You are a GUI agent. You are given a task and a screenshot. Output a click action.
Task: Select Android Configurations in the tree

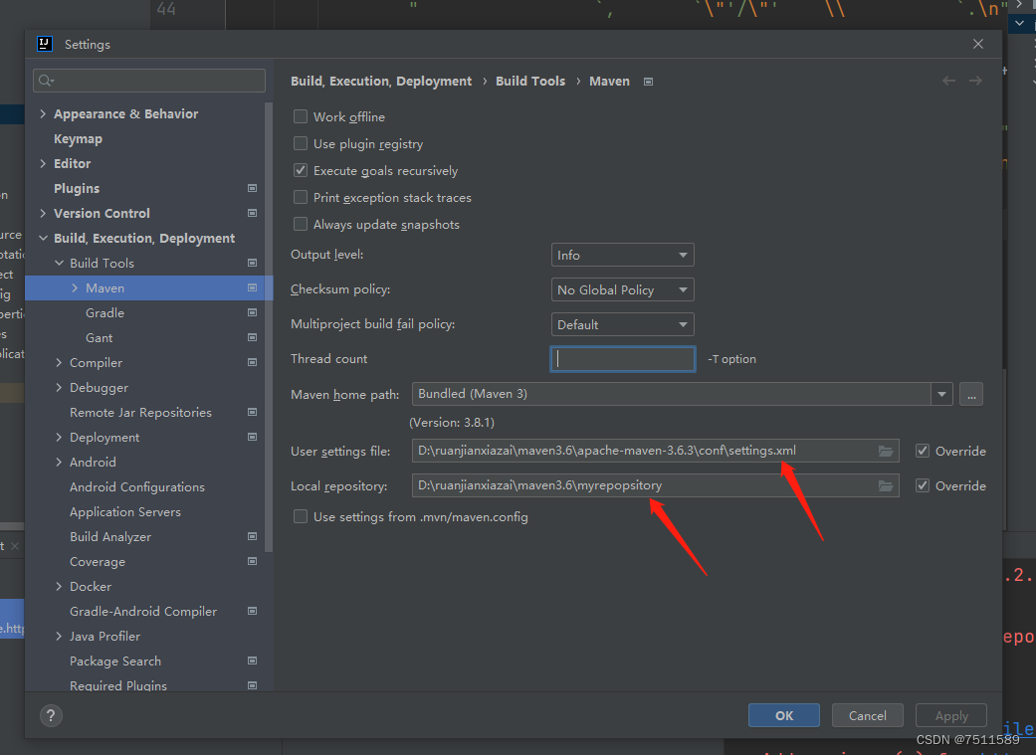click(x=136, y=486)
